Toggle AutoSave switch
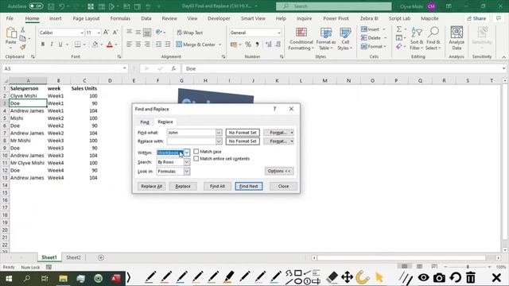509x286 pixels. (x=36, y=6)
